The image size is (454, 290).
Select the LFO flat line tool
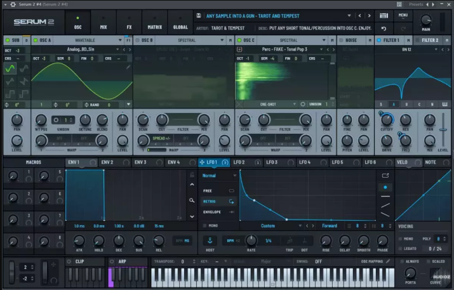click(x=385, y=197)
